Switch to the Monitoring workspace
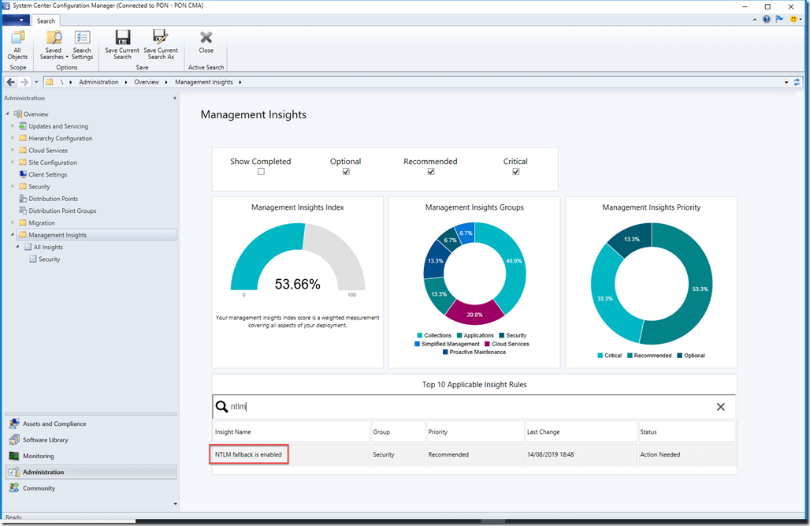The width and height of the screenshot is (810, 526). pyautogui.click(x=38, y=456)
